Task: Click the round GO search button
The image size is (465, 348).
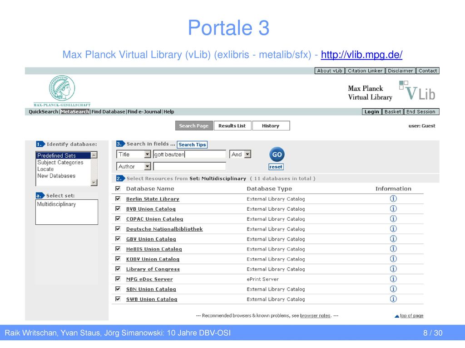Action: (x=277, y=155)
